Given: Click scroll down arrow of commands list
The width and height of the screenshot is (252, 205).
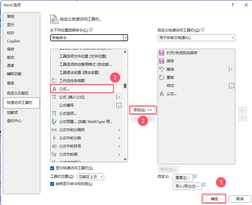Looking at the screenshot, I should (125, 159).
